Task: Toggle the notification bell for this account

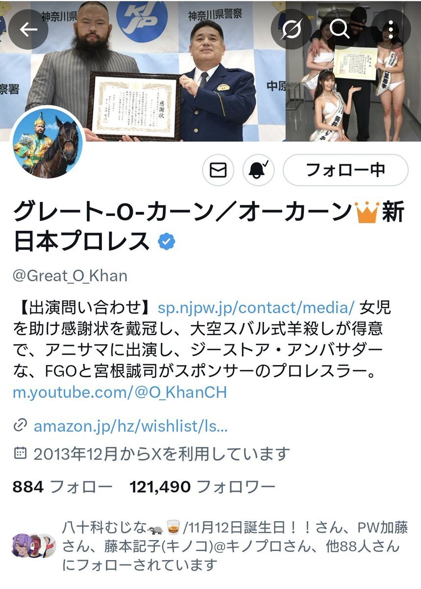Action: click(x=259, y=170)
